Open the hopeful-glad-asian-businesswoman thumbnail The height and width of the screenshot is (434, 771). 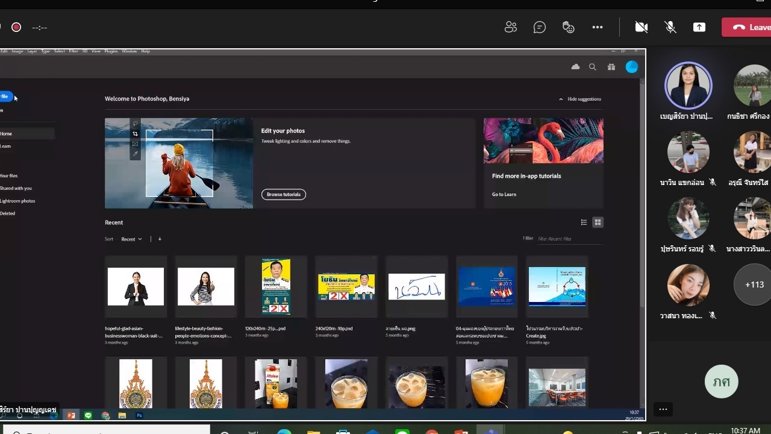pyautogui.click(x=136, y=286)
